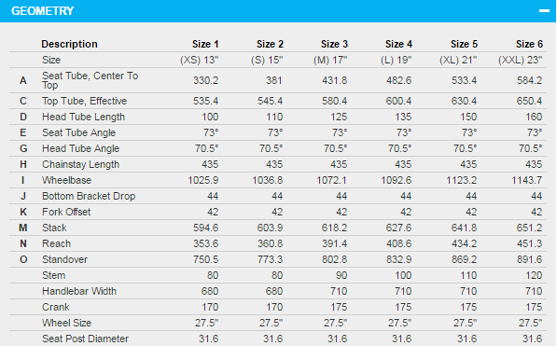The height and width of the screenshot is (346, 557).
Task: Select the Size 1 column header
Action: tap(205, 44)
